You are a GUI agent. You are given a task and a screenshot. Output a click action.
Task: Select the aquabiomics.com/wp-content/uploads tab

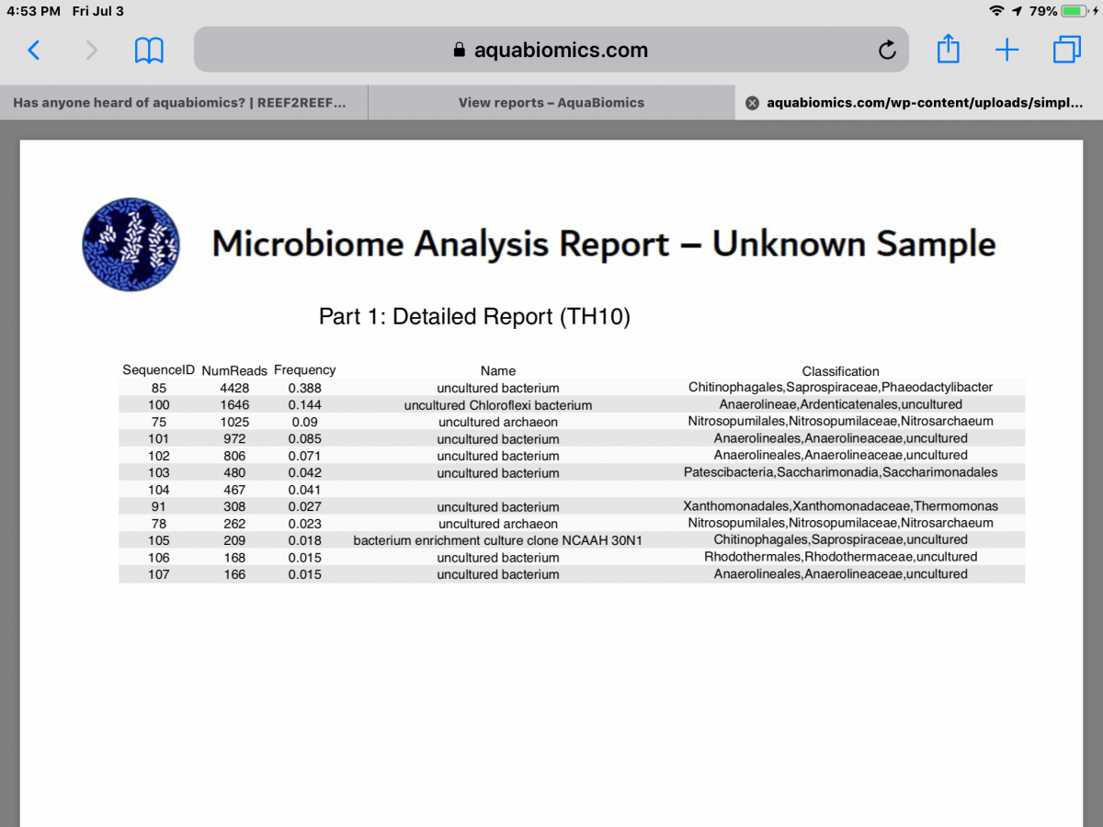pyautogui.click(x=919, y=103)
